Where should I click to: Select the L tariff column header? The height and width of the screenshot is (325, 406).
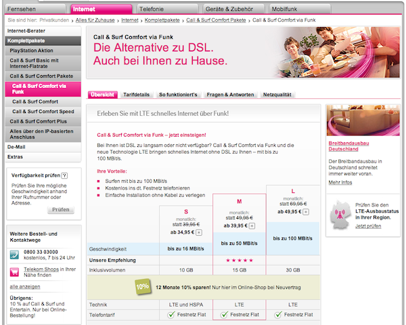[x=293, y=191]
